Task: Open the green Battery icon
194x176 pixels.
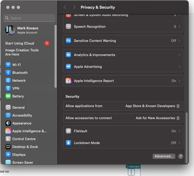Action: point(8,96)
